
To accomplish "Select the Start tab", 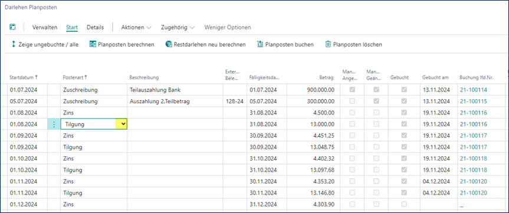I will coord(72,27).
